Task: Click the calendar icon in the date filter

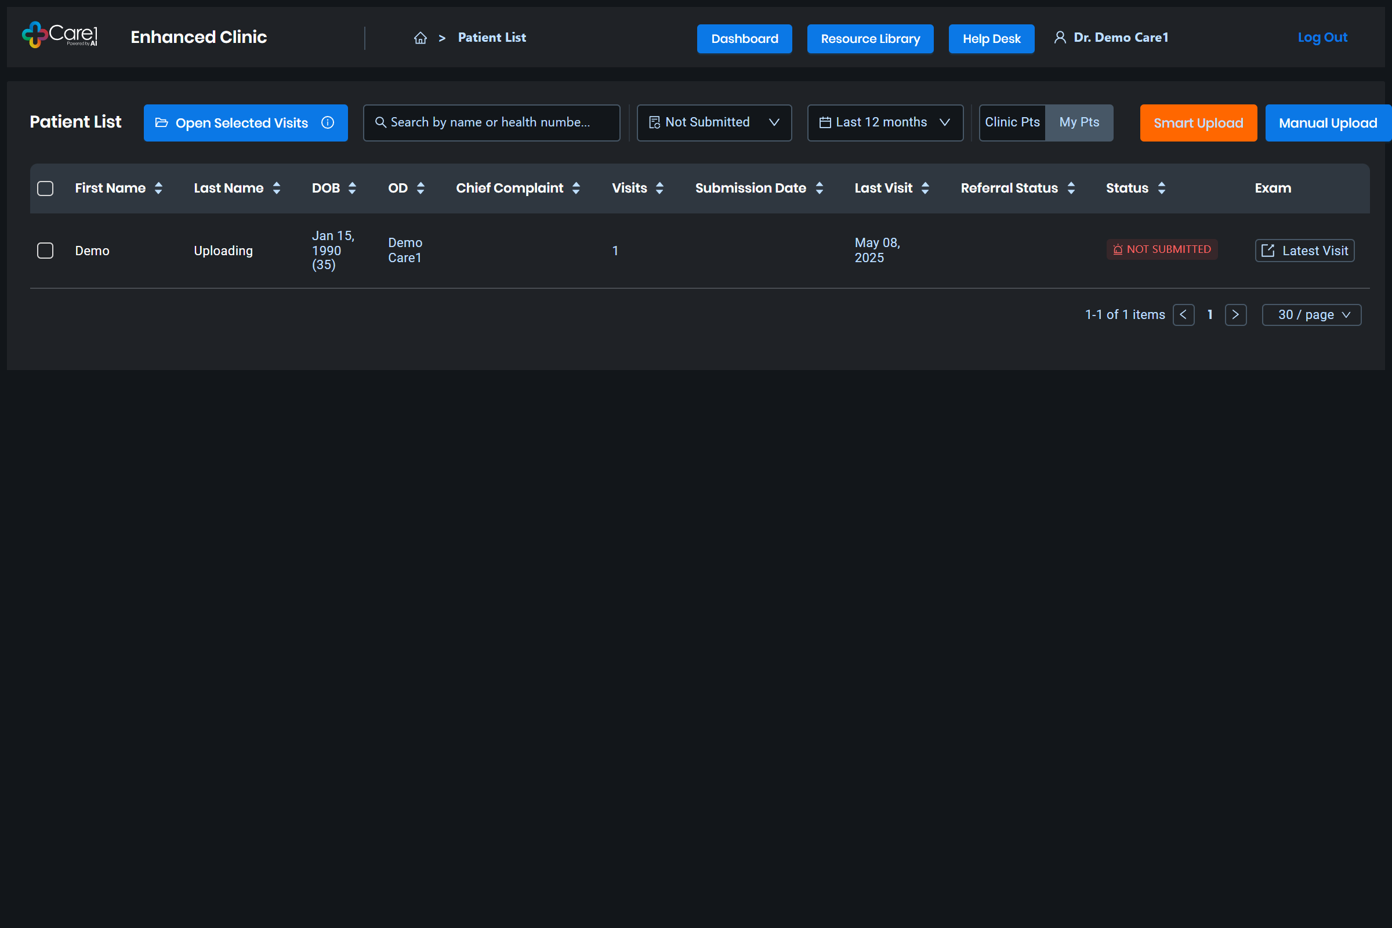Action: click(x=824, y=122)
